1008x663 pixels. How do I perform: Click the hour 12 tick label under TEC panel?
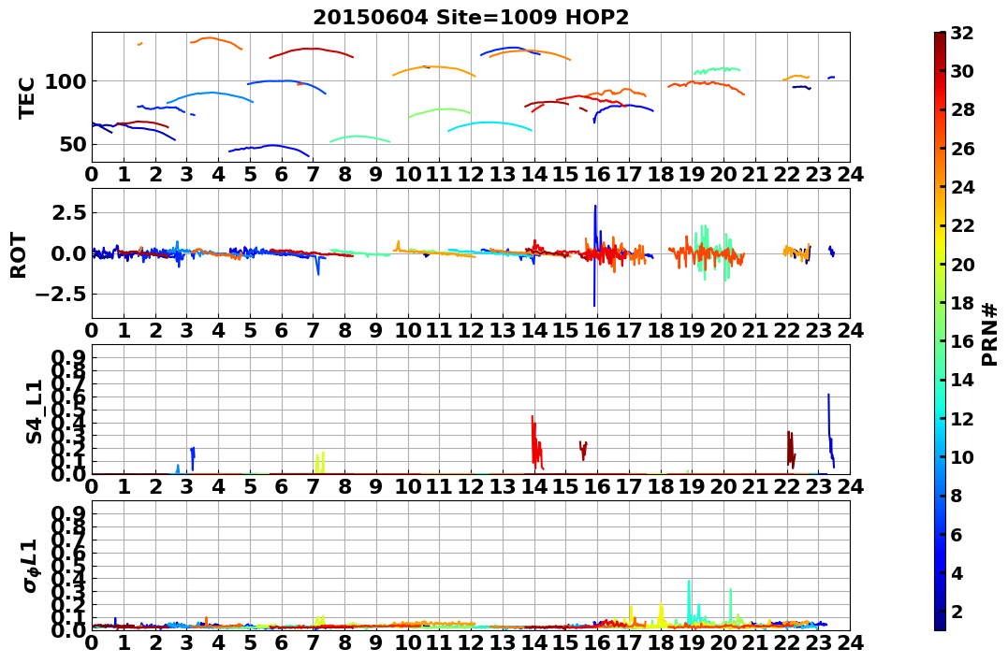[471, 174]
